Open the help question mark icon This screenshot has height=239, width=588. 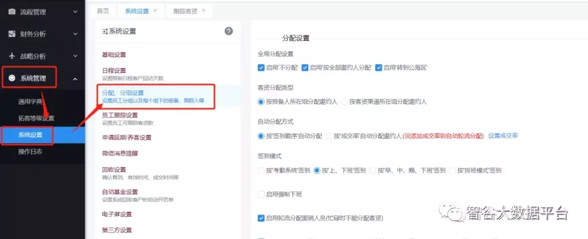(229, 31)
